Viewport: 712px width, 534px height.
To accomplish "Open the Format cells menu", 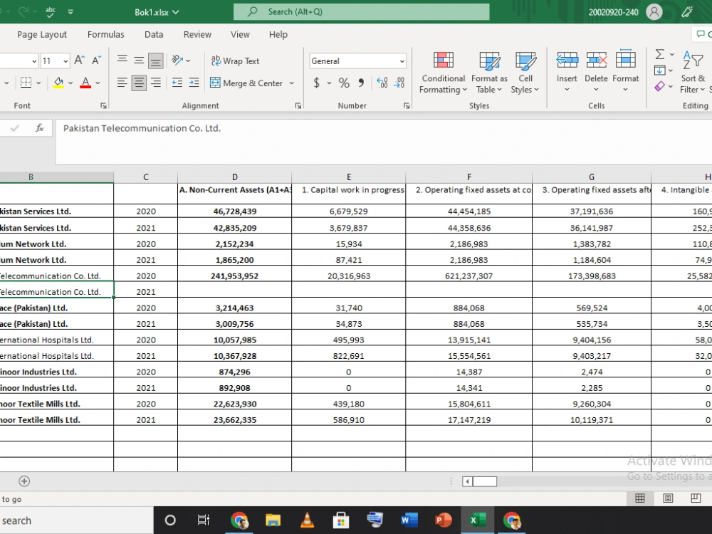I will point(625,72).
